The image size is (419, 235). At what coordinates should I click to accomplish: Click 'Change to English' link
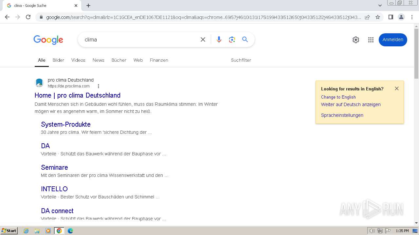(338, 97)
